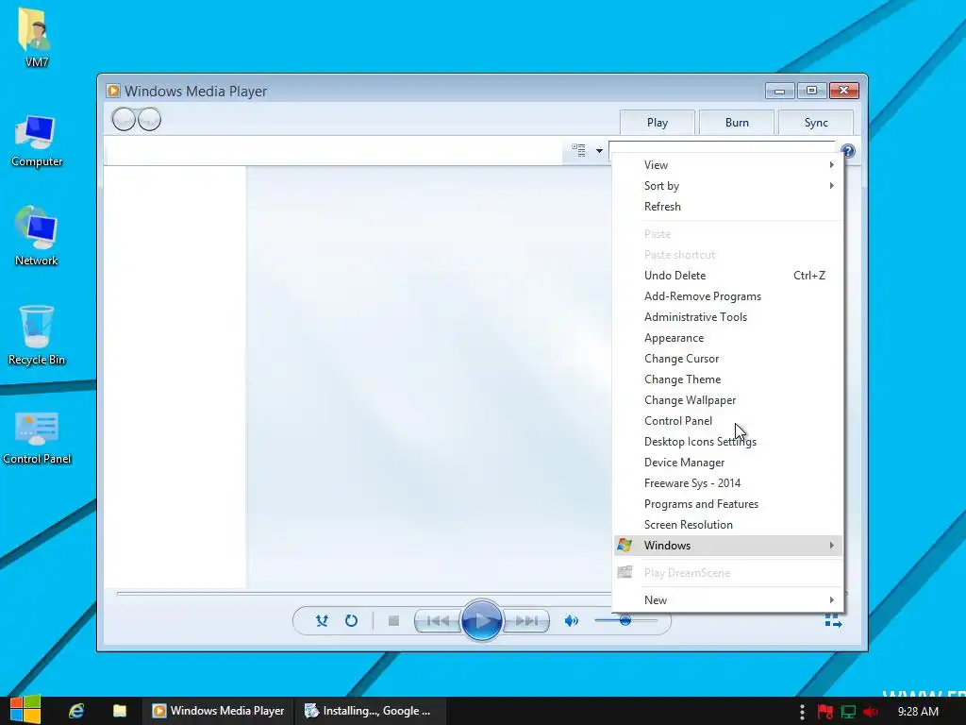Maximize the Windows Media Player window

[x=811, y=91]
